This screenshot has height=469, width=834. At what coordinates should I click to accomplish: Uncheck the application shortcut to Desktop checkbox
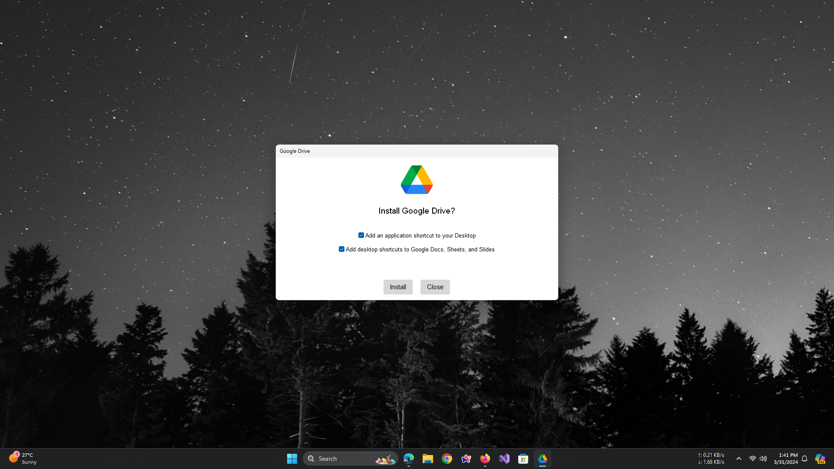[x=361, y=235]
